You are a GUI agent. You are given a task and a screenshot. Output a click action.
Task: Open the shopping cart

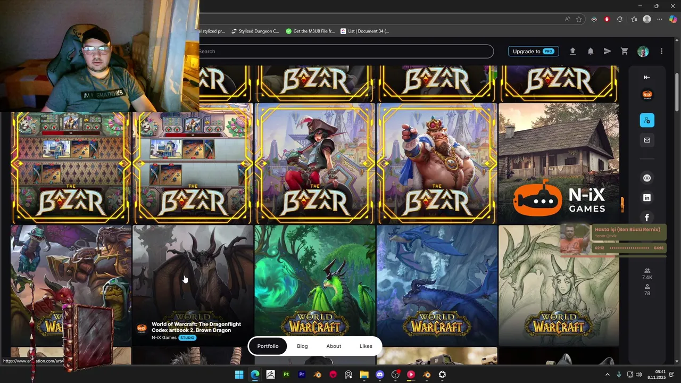(x=625, y=51)
